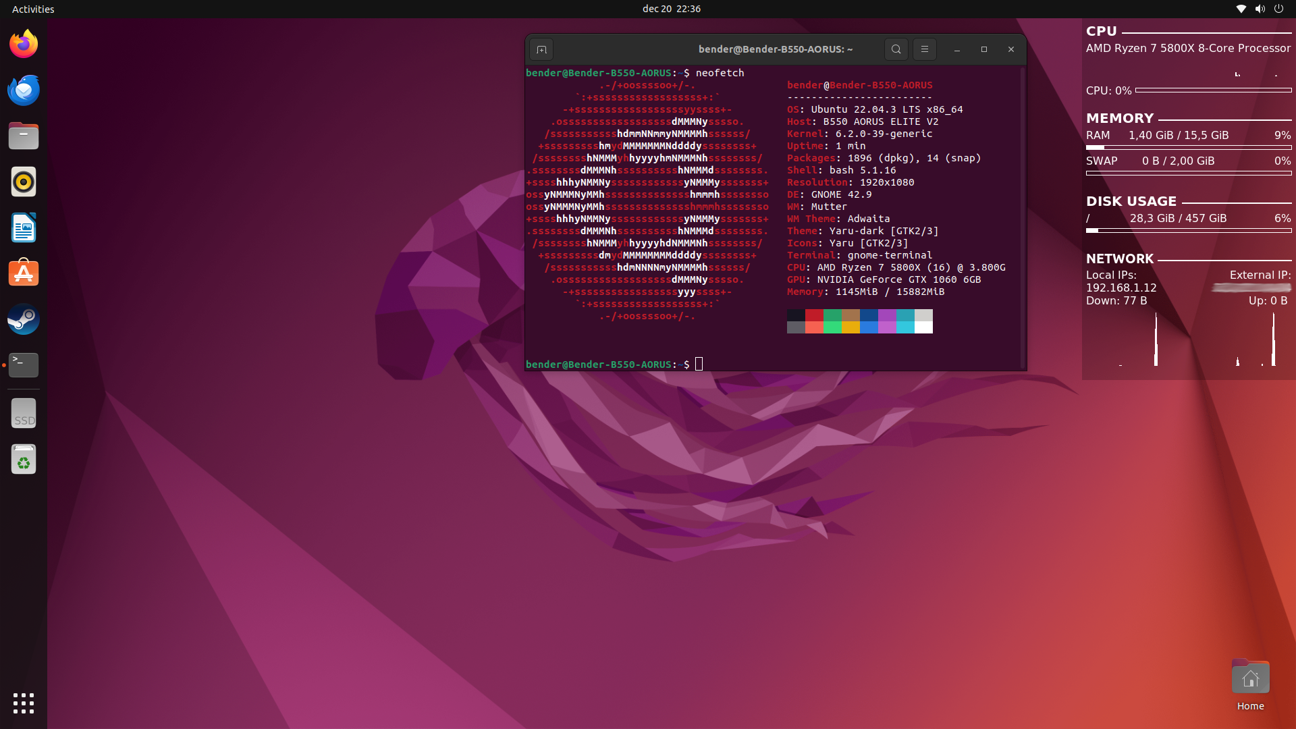Open the power menu icon

(1278, 9)
